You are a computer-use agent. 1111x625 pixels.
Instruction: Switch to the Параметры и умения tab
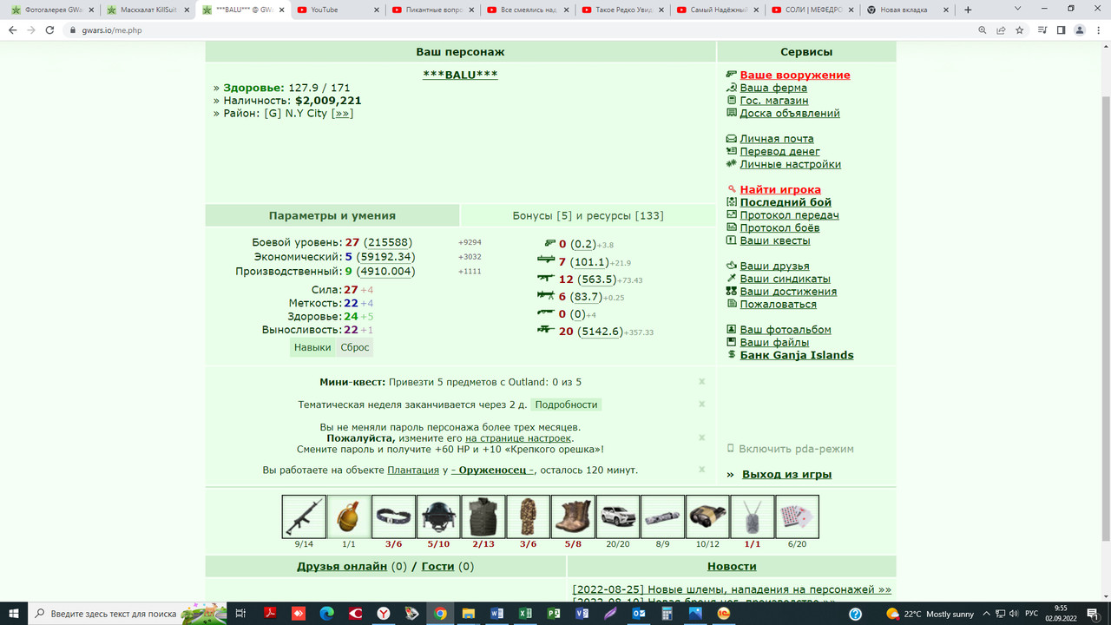click(x=332, y=215)
